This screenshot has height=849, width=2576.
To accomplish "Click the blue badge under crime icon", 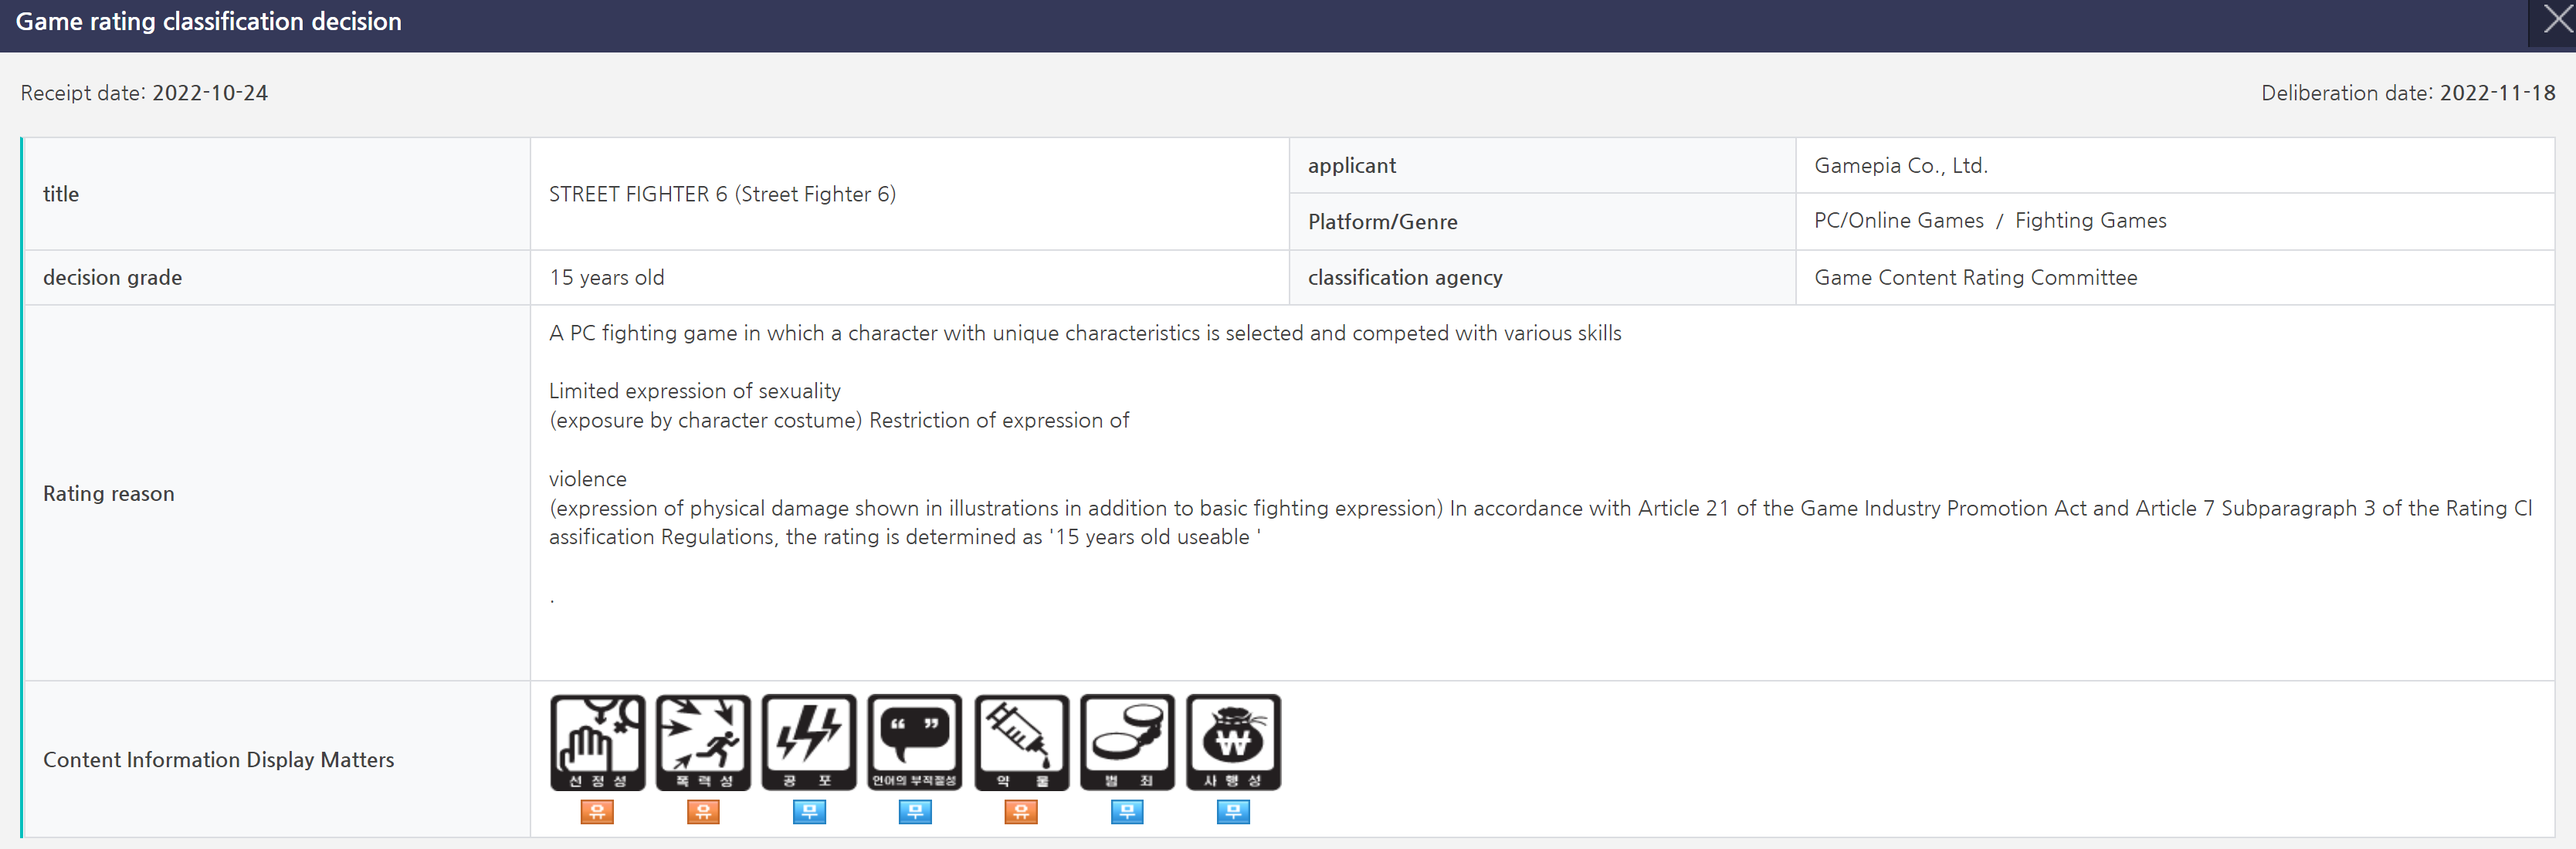I will pyautogui.click(x=1127, y=811).
